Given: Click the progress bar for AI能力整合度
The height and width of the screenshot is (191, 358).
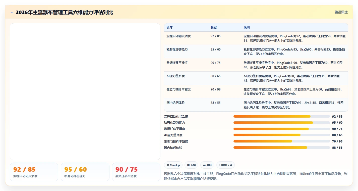Looking at the screenshot, I should (x=282, y=135).
